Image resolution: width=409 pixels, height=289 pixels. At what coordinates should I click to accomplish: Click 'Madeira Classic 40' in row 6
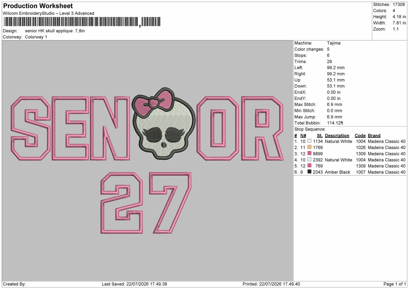pyautogui.click(x=387, y=172)
